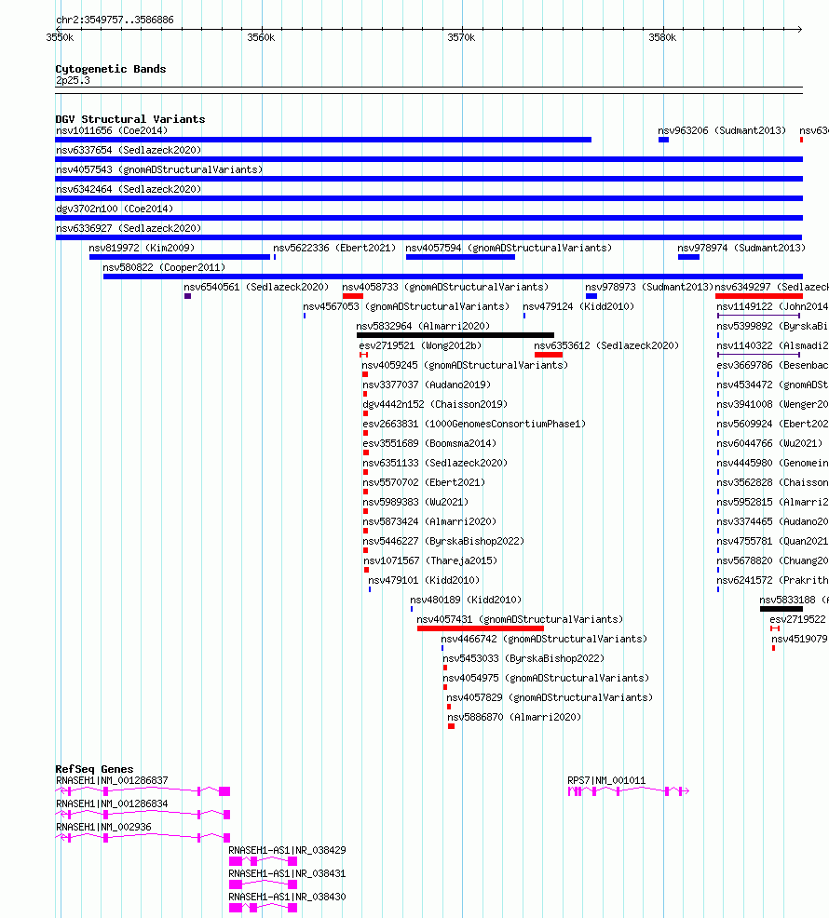Screen dimensions: 829x918
Task: Select nsv5622336 (Ebert2021) label
Action: pyautogui.click(x=334, y=248)
